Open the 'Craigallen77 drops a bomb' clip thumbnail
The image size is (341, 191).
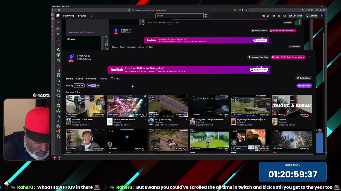(209, 106)
